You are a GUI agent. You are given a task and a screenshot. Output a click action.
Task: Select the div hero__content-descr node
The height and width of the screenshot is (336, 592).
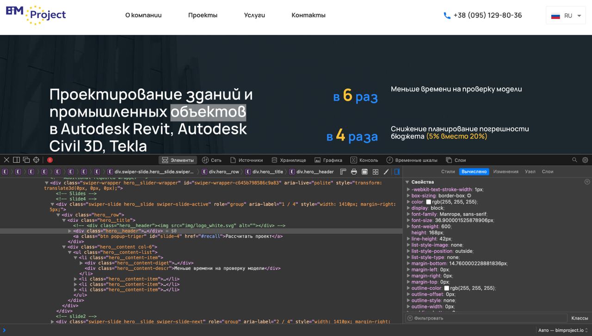[x=183, y=268]
